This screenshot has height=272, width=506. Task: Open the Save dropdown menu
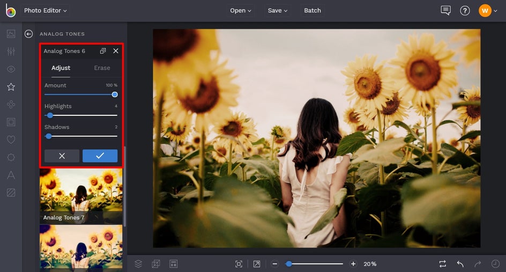point(278,11)
